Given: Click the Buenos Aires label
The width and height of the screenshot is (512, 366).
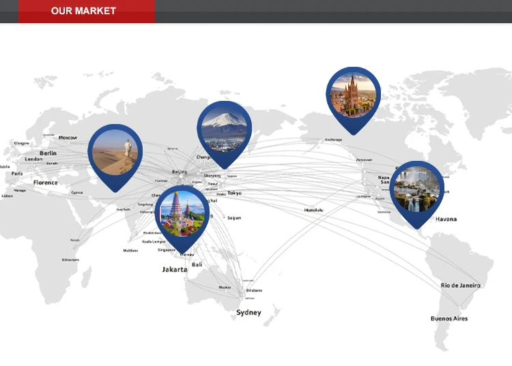Looking at the screenshot, I should click(449, 318).
